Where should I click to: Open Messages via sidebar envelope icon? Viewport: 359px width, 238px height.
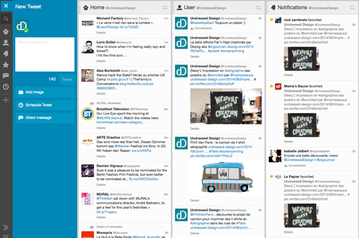click(6, 75)
